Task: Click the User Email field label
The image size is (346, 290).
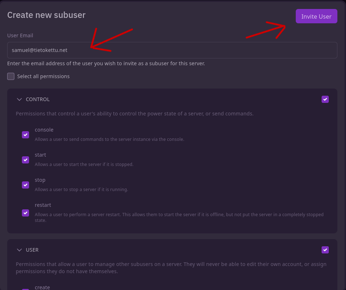Action: [x=20, y=35]
